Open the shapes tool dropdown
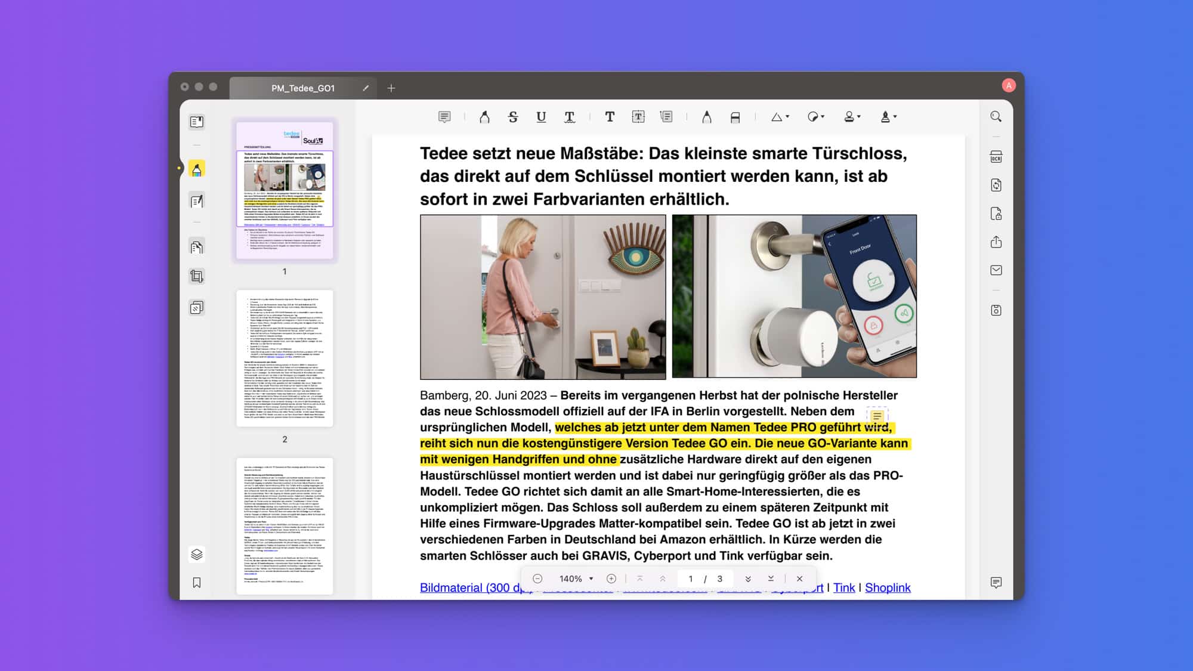The width and height of the screenshot is (1193, 671). point(780,117)
